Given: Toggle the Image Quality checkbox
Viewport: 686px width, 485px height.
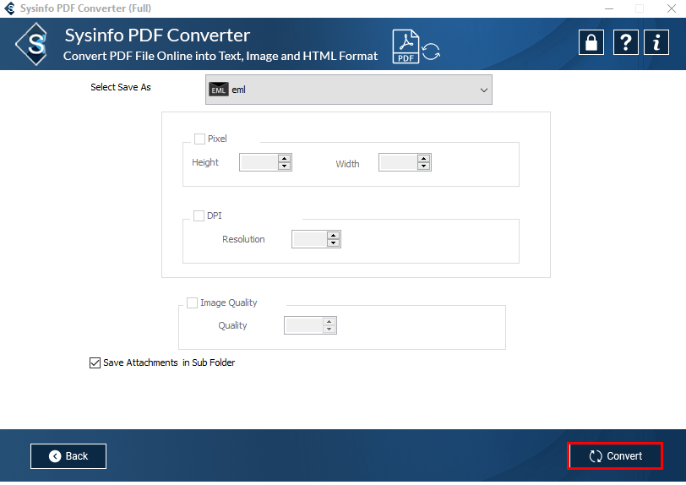Looking at the screenshot, I should click(192, 302).
